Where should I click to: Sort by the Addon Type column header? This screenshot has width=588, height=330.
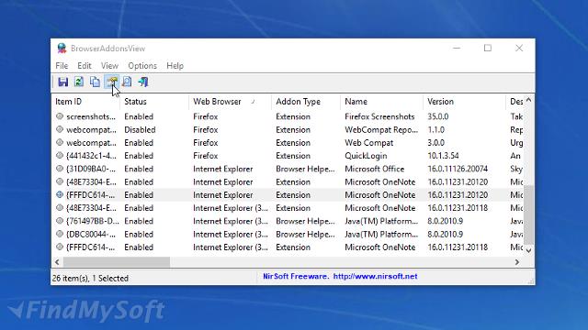pyautogui.click(x=306, y=102)
